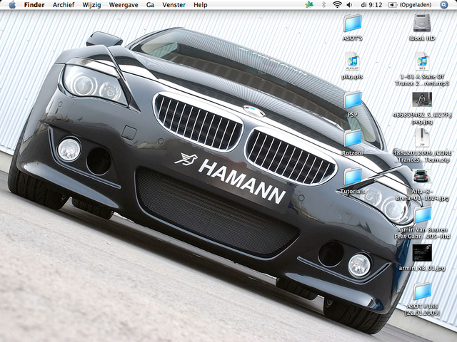The height and width of the screenshot is (342, 457).
Task: Select the 466859462_S_W27Pj jpeg thumbnail
Action: click(x=422, y=100)
